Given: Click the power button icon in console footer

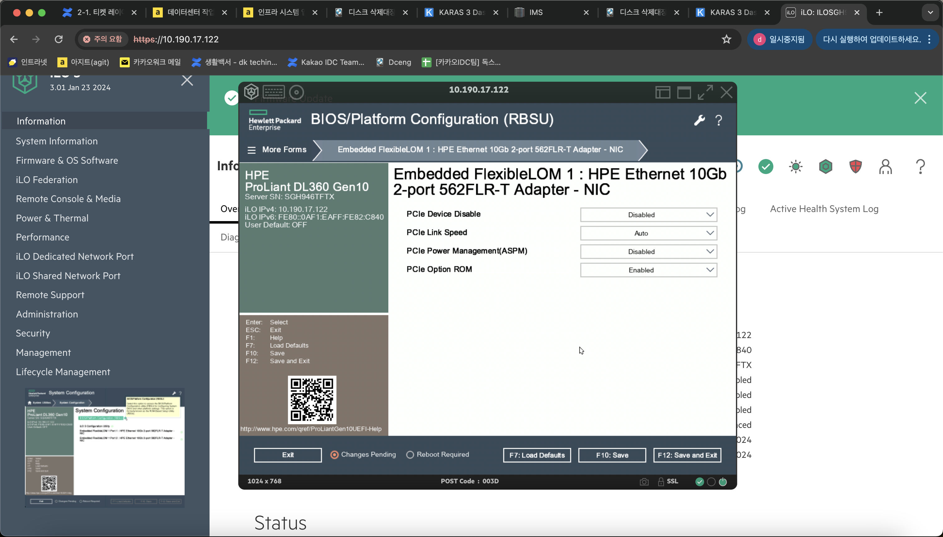Looking at the screenshot, I should pos(723,482).
